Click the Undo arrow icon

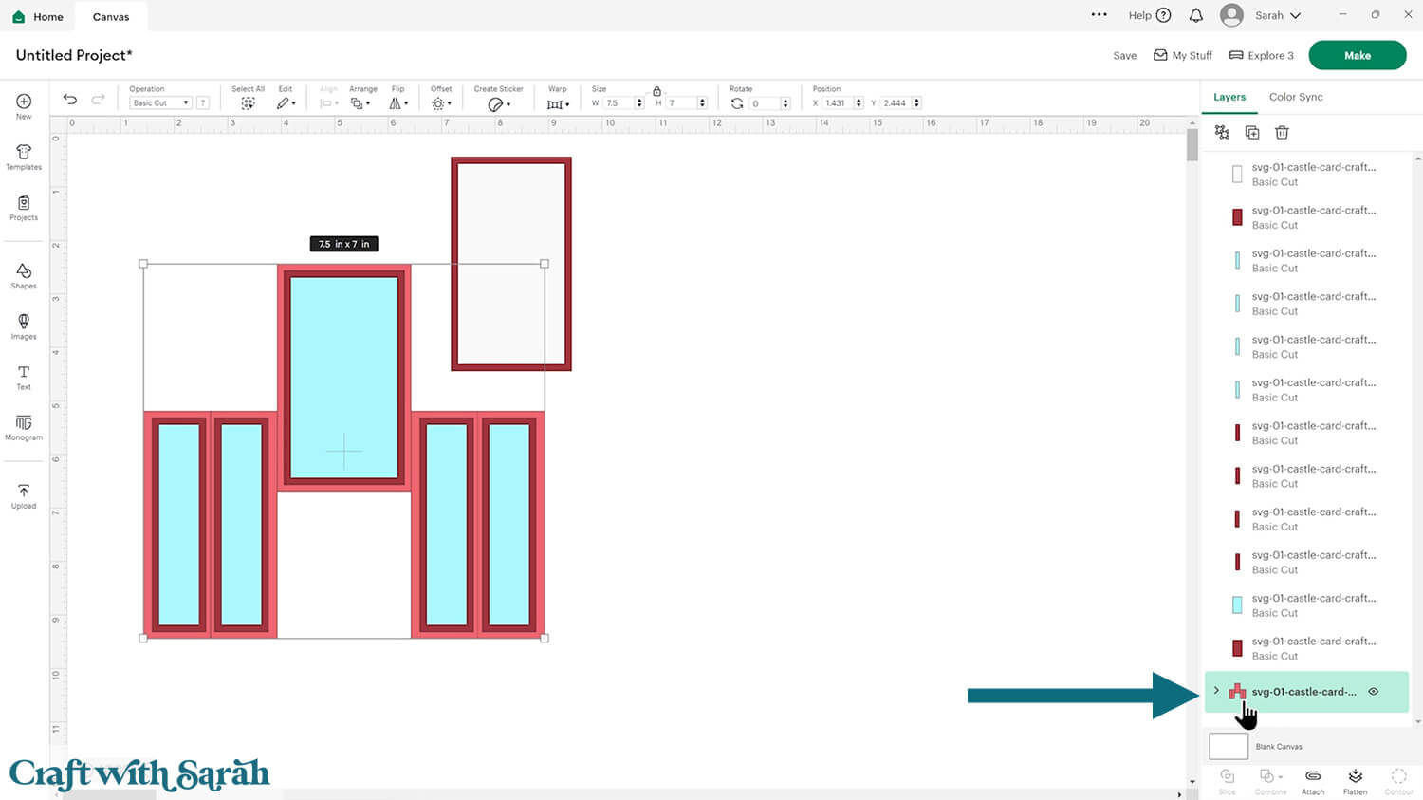coord(70,100)
